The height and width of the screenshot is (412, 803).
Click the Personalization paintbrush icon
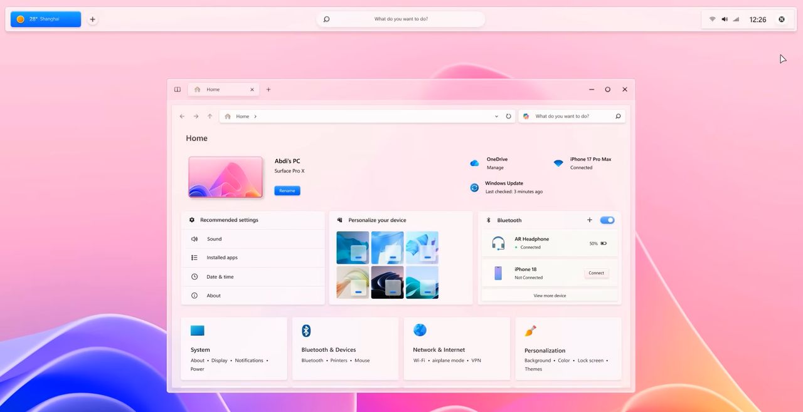531,330
